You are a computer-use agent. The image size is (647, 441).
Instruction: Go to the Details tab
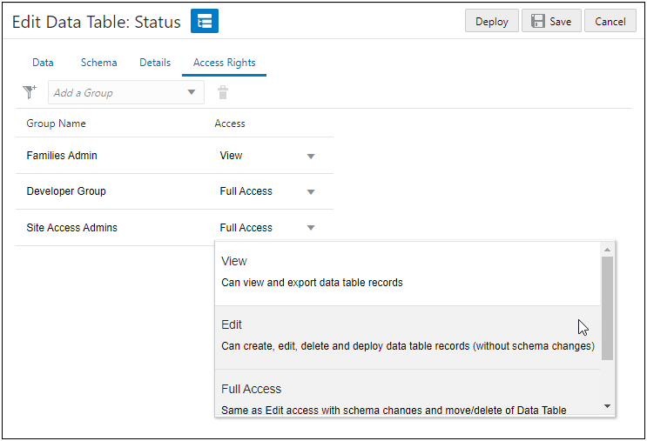tap(155, 63)
